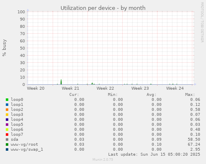The image size is (206, 164).
Task: Click sda average value 0.09
Action: pyautogui.click(x=156, y=140)
